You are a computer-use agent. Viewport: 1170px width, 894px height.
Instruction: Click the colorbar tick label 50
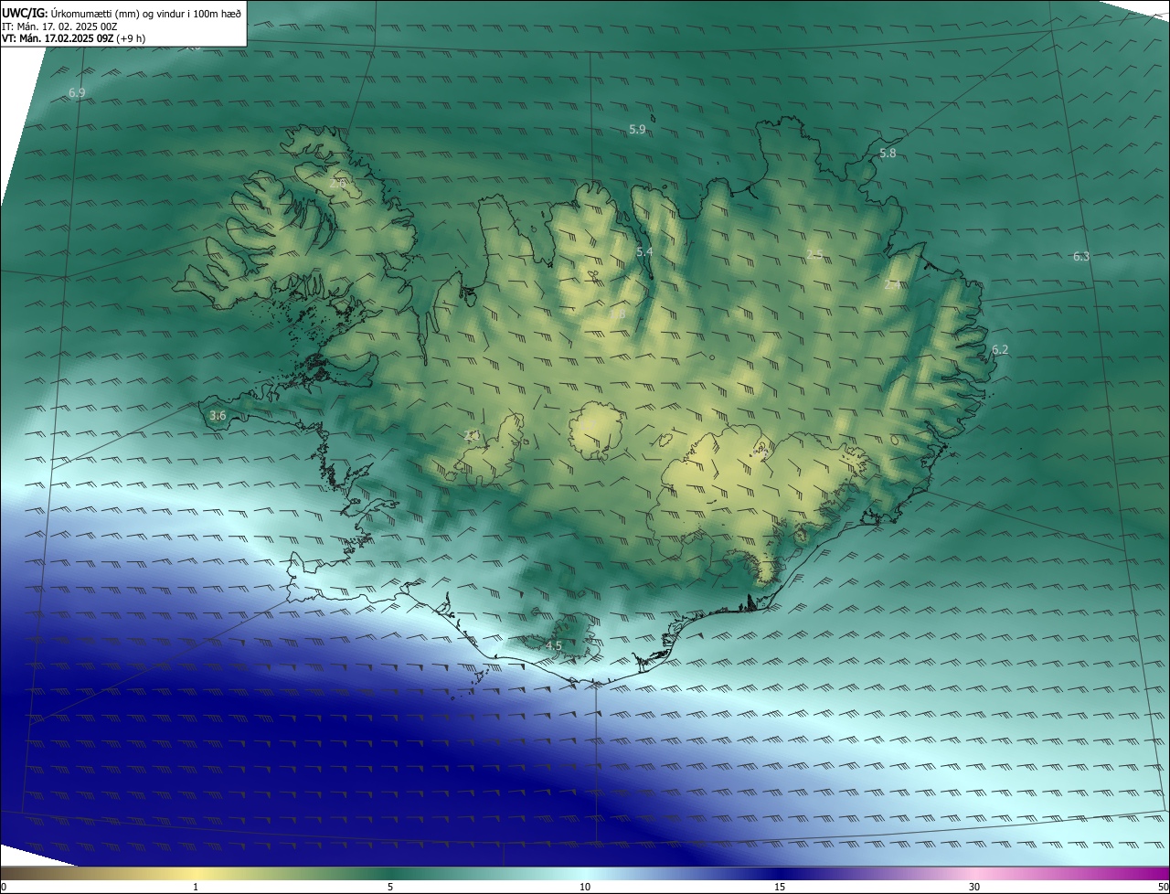tap(1163, 887)
